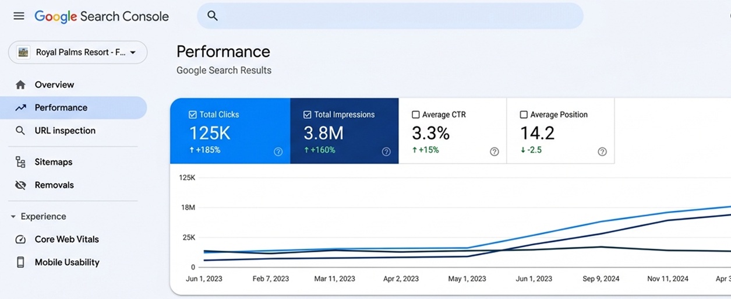
Task: Click the Feb 7, 2023 axis date
Action: click(x=271, y=279)
